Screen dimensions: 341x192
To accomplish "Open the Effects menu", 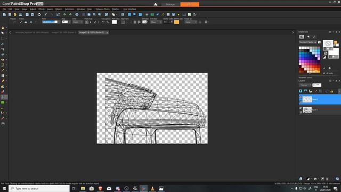I will point(42,9).
